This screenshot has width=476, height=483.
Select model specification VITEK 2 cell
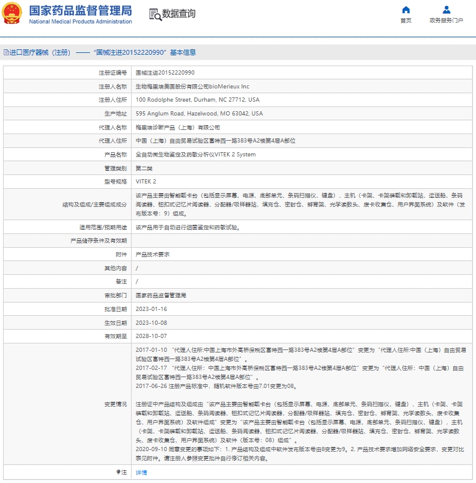point(302,182)
